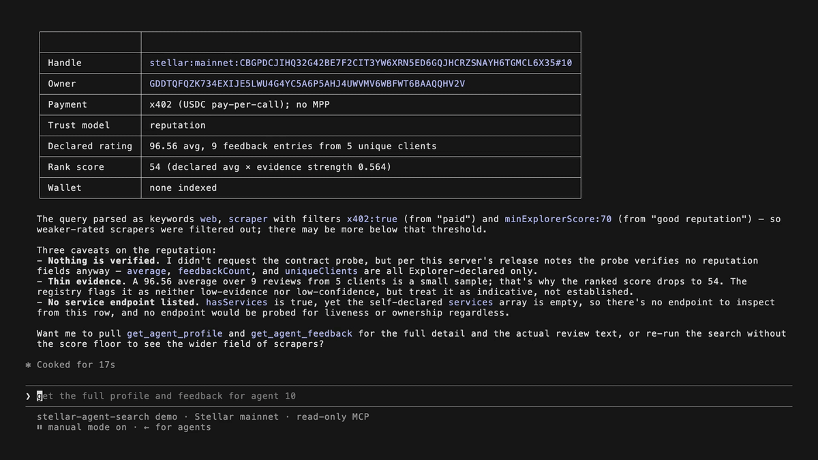This screenshot has height=460, width=818.
Task: Click the '54 (declared avg × evidence strength' value
Action: (x=271, y=167)
